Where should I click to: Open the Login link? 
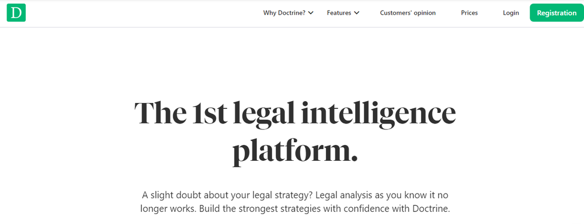510,13
